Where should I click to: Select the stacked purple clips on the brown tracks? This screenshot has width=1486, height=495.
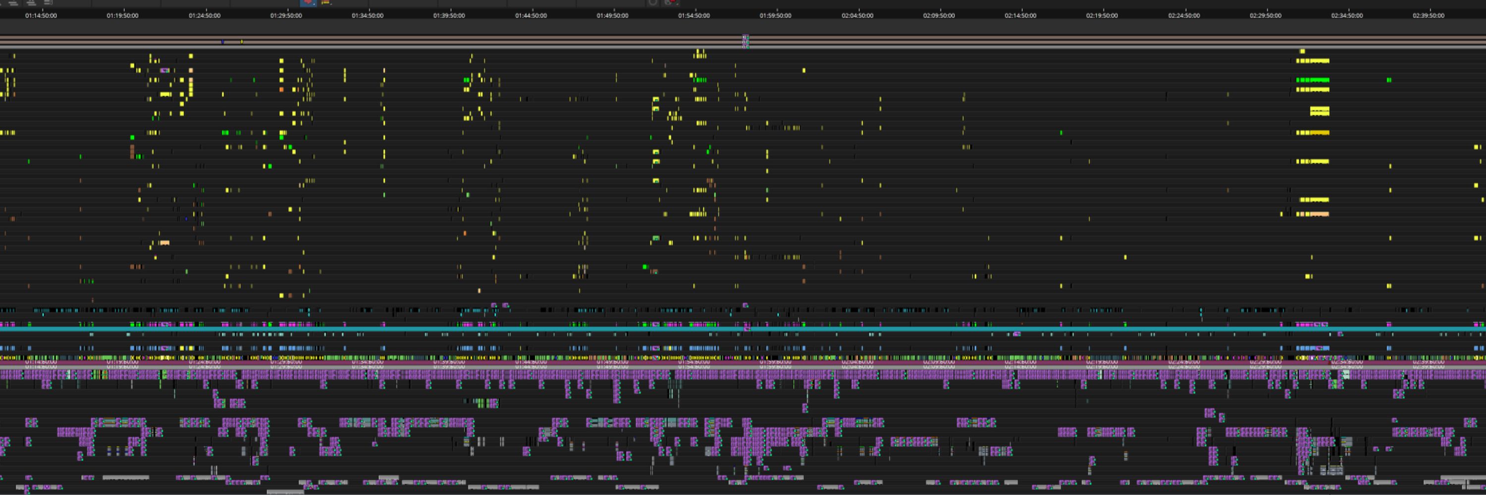point(745,41)
